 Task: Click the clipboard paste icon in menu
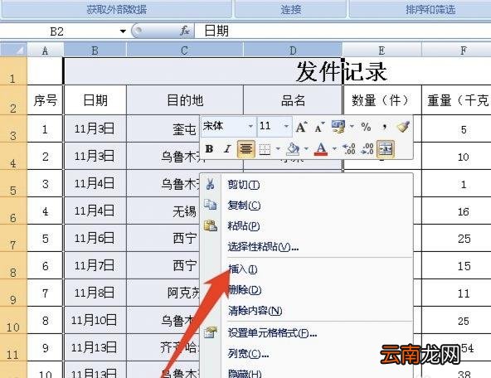211,225
